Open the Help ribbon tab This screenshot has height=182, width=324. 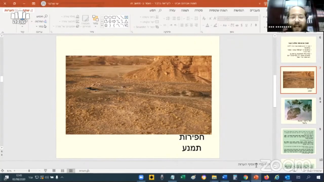[172, 10]
